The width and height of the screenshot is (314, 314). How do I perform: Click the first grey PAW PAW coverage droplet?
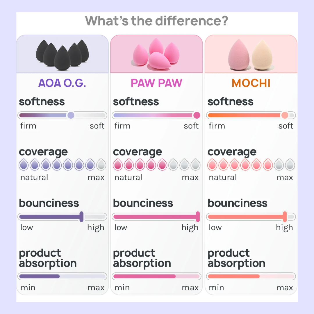(x=173, y=165)
